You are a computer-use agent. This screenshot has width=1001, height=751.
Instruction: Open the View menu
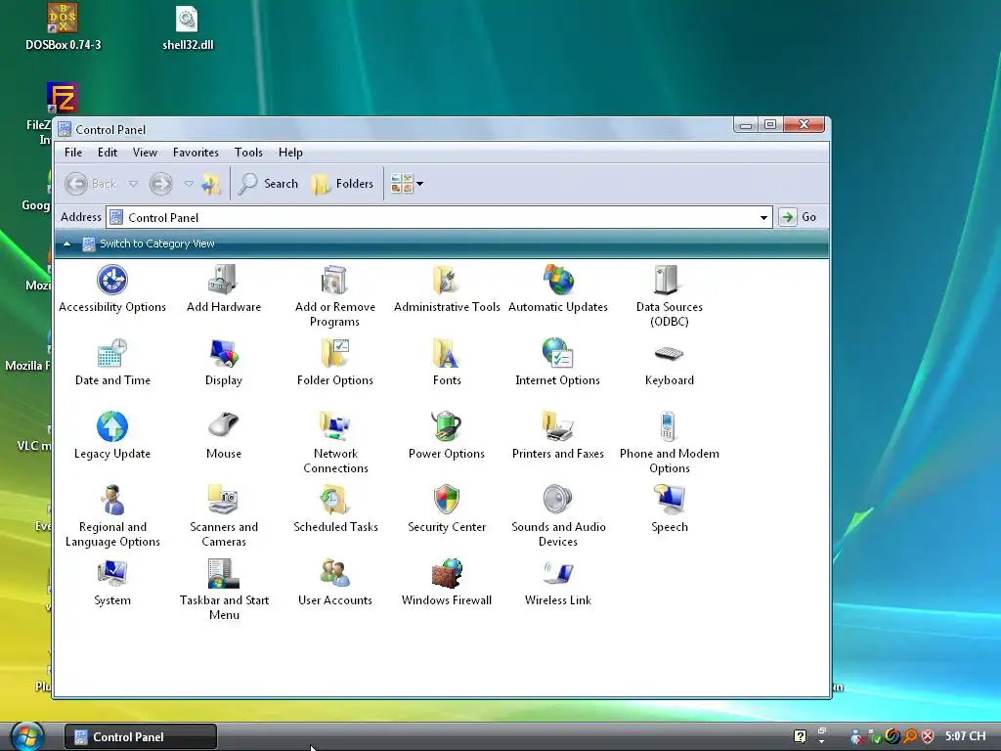(x=145, y=153)
